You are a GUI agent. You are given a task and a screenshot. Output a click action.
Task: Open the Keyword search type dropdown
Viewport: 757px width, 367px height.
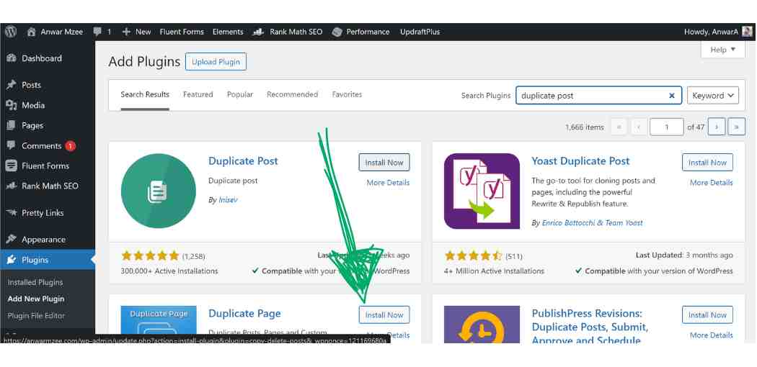713,96
